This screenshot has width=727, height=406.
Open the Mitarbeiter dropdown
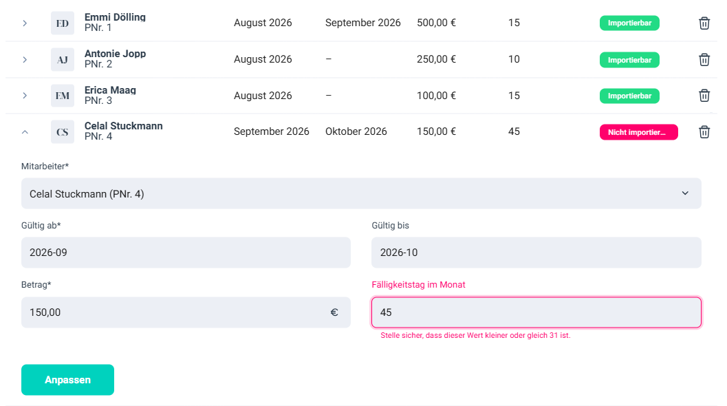pos(361,193)
